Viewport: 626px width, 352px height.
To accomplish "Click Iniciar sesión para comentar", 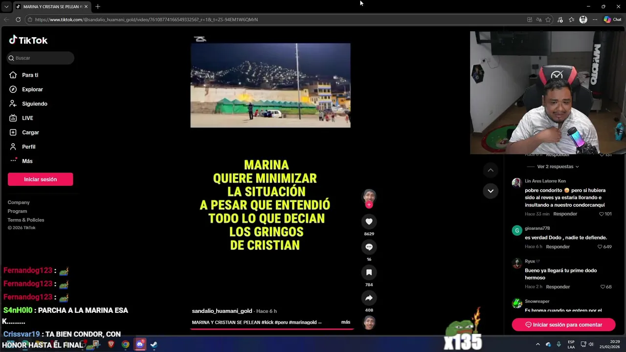I will [x=563, y=325].
